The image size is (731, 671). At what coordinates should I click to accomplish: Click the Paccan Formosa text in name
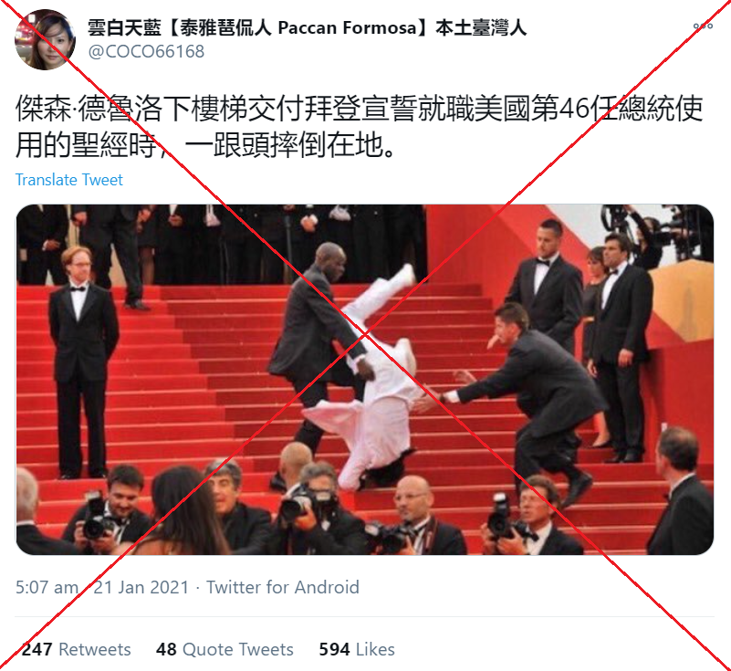click(x=347, y=28)
